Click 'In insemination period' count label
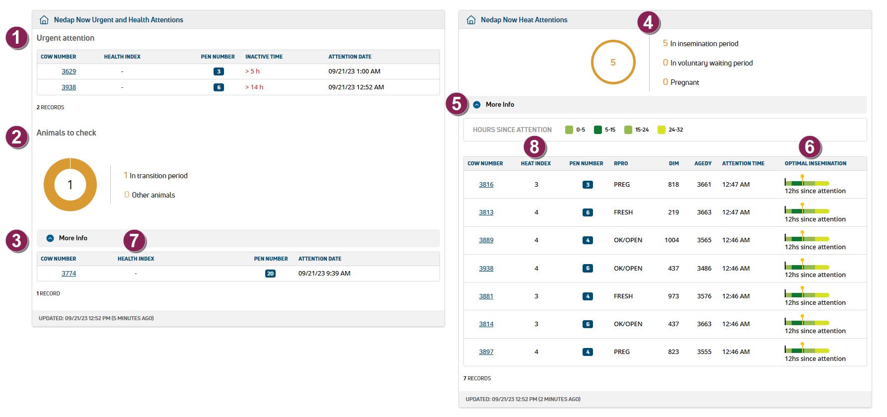Image resolution: width=887 pixels, height=417 pixels. tap(700, 44)
